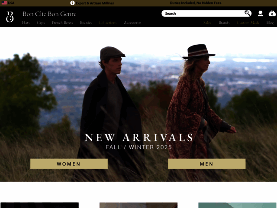The width and height of the screenshot is (277, 208).
Task: Open the Brands page link
Action: coord(224,23)
